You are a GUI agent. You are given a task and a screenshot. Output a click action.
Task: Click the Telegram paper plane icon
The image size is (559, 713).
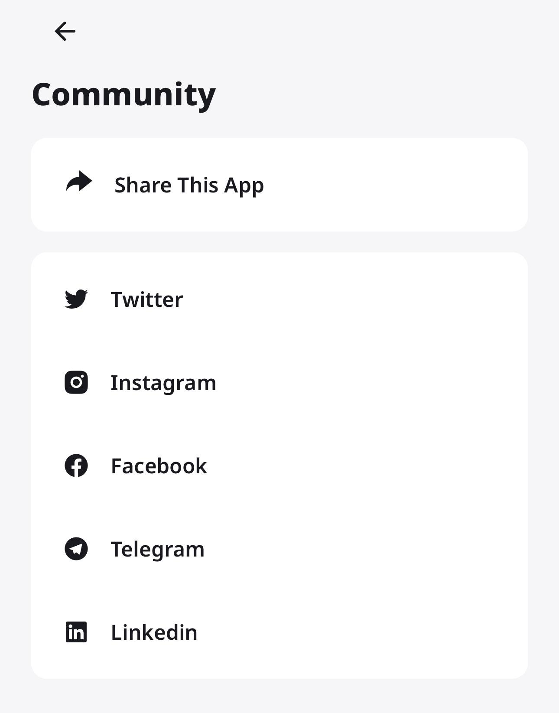point(76,549)
